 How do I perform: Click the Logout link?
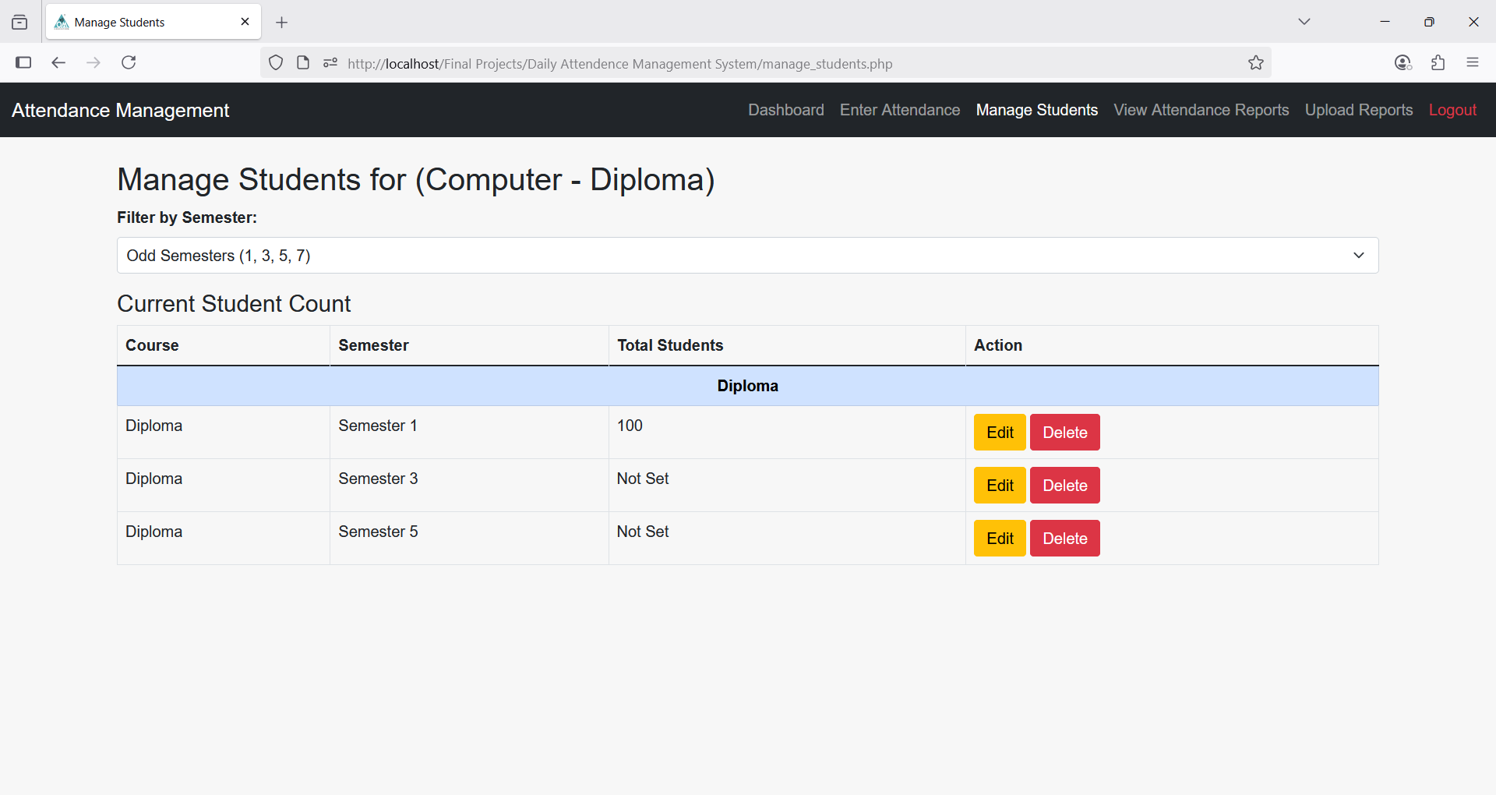(1452, 110)
